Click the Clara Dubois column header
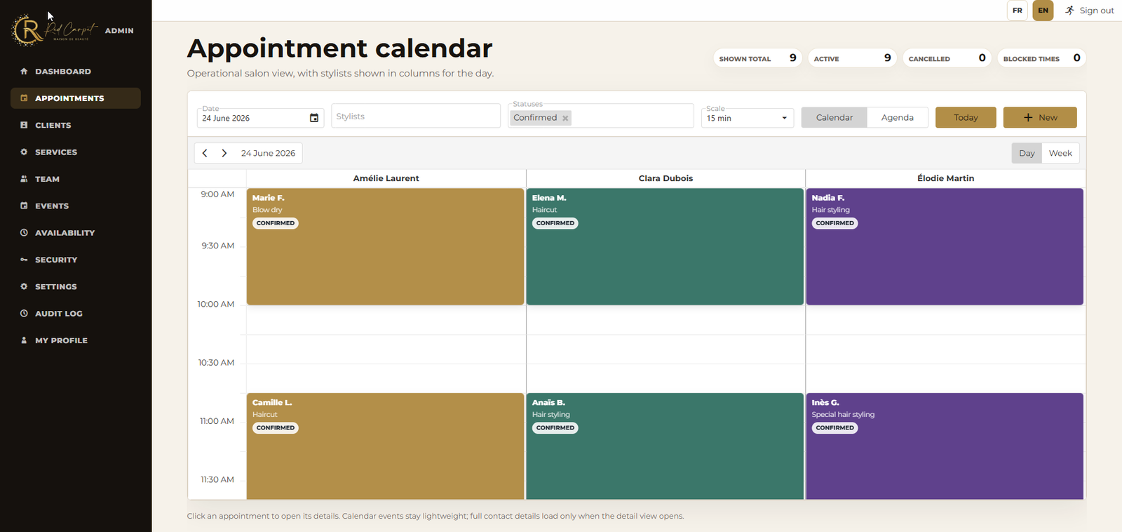Image resolution: width=1122 pixels, height=532 pixels. pos(665,178)
